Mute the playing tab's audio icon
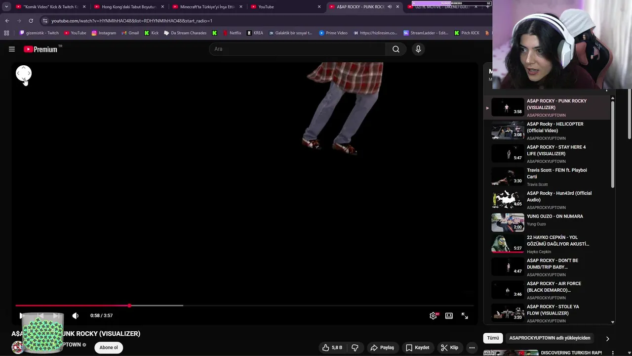632x356 pixels. coord(390,7)
